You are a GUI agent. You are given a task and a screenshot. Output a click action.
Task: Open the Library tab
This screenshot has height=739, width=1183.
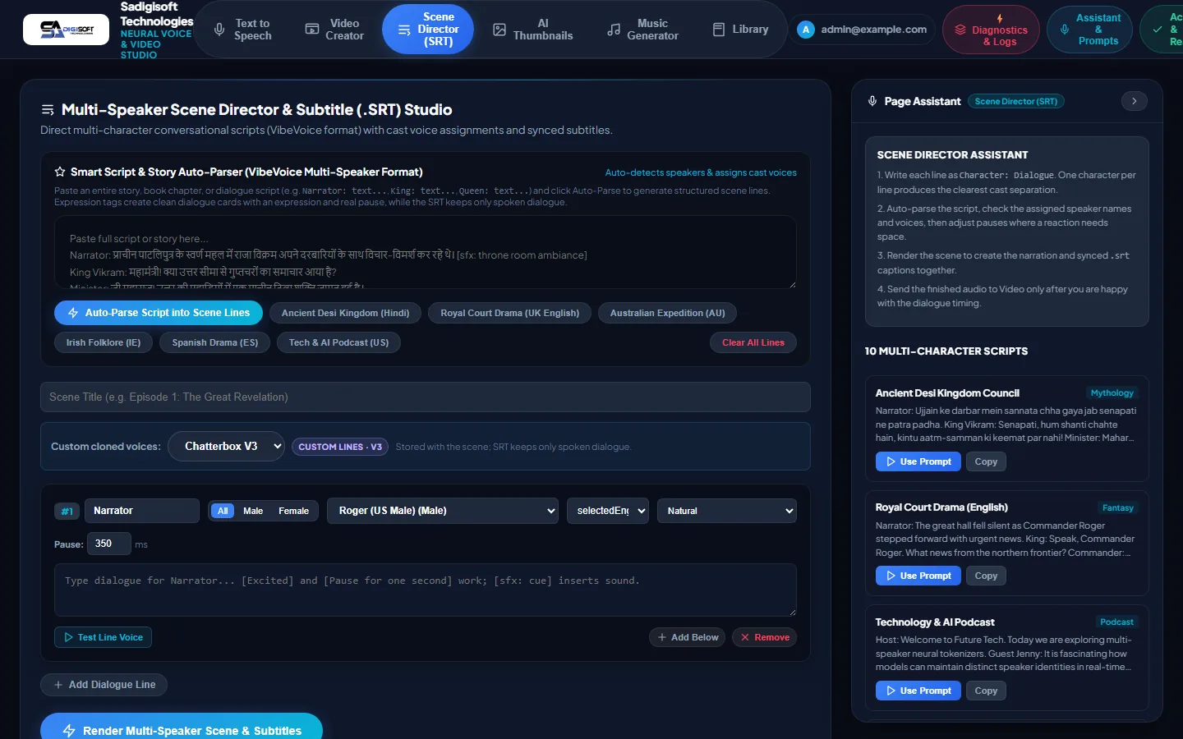(x=740, y=30)
